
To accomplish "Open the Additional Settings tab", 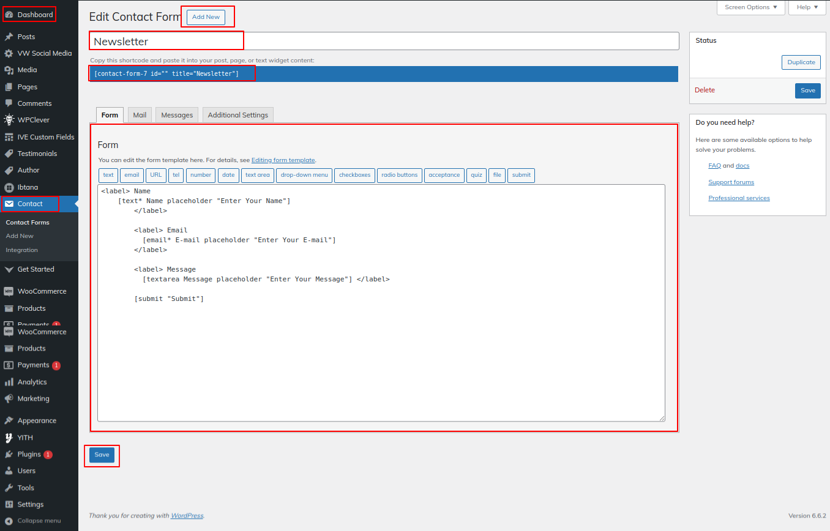I will (237, 115).
